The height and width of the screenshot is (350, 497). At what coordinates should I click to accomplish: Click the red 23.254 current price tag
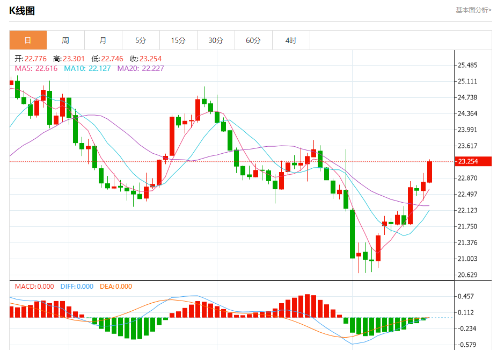coord(473,161)
